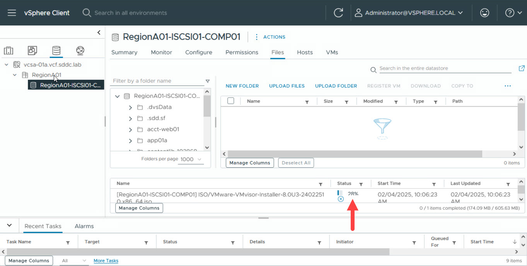Open the Administrator@VSPHERE.LOCAL user menu

coord(409,13)
